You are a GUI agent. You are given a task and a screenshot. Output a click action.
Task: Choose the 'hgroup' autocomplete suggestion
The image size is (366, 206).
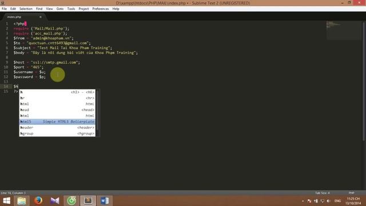pyautogui.click(x=57, y=133)
